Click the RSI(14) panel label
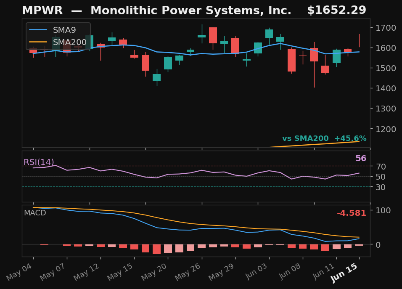402x289 pixels. [39, 162]
